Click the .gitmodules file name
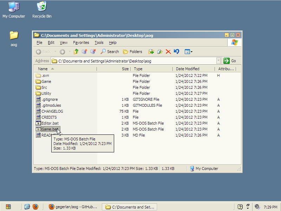 coord(51,105)
